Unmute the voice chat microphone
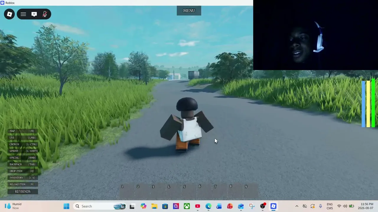Viewport: 378px width, 212px height. (x=45, y=14)
